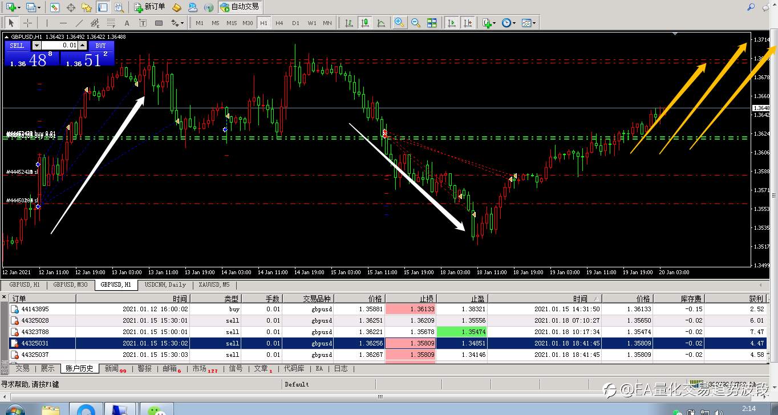Image resolution: width=778 pixels, height=415 pixels.
Task: Switch to W1 timeframe
Action: [x=312, y=23]
